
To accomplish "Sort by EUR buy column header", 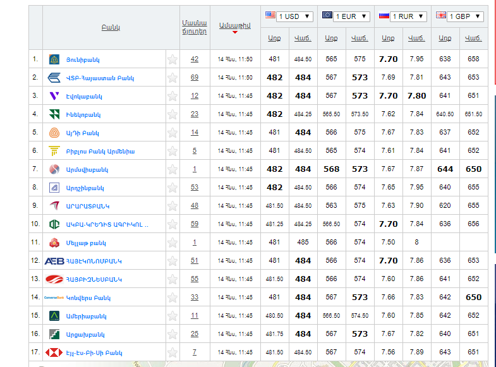I will (331, 38).
